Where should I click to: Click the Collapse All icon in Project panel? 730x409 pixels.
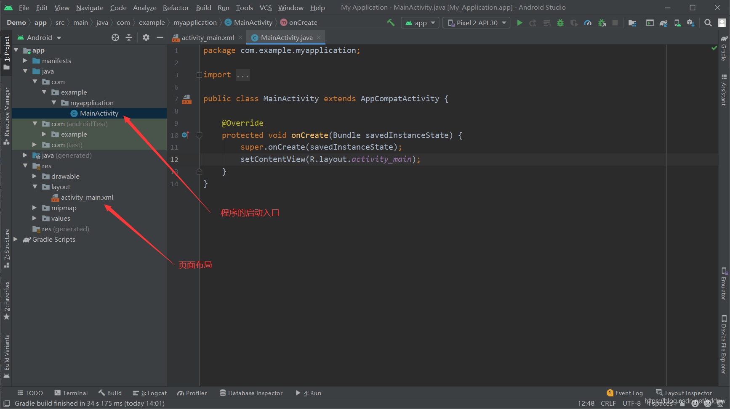[129, 37]
